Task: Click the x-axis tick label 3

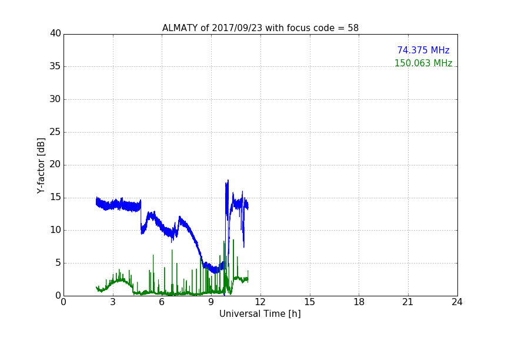Action: click(x=113, y=302)
